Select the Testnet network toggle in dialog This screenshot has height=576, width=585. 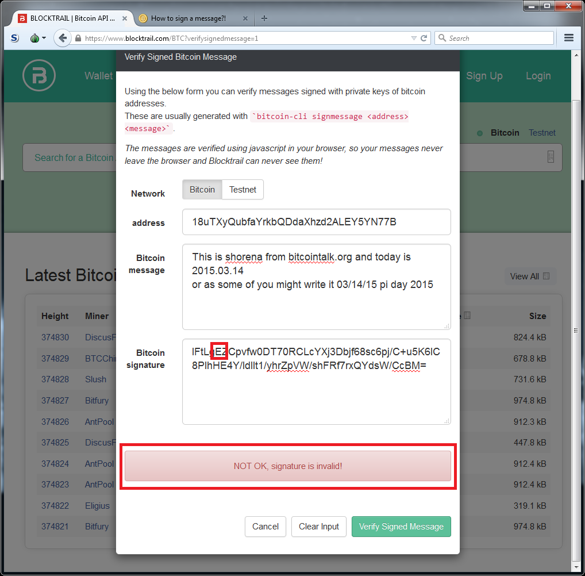[x=243, y=190]
